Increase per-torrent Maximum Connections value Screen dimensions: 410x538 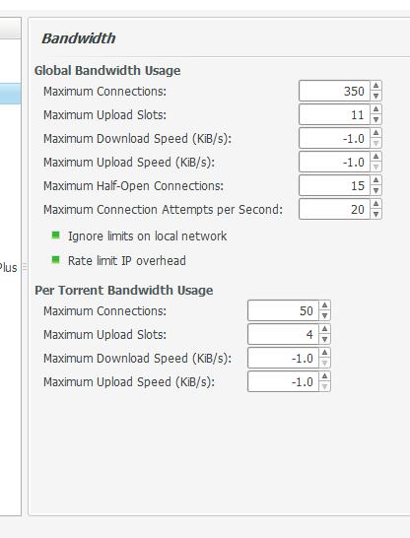click(324, 305)
